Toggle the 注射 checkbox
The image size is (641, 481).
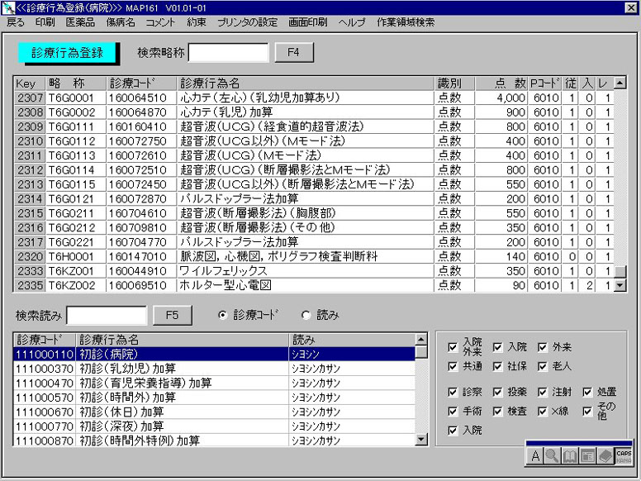[543, 392]
